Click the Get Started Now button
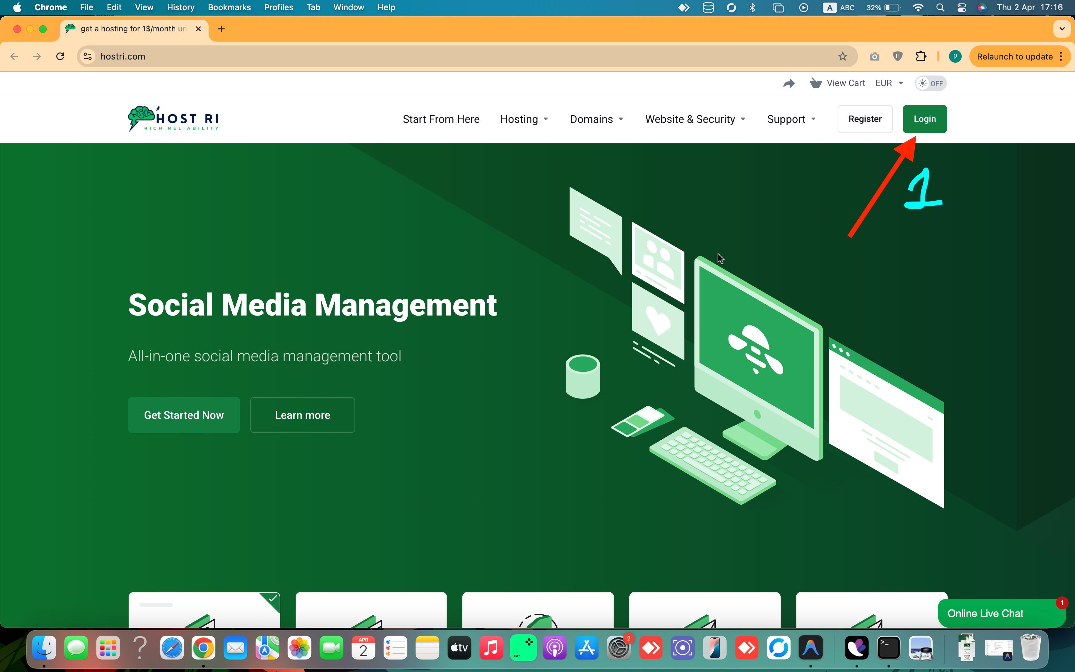The height and width of the screenshot is (672, 1075). [x=183, y=415]
